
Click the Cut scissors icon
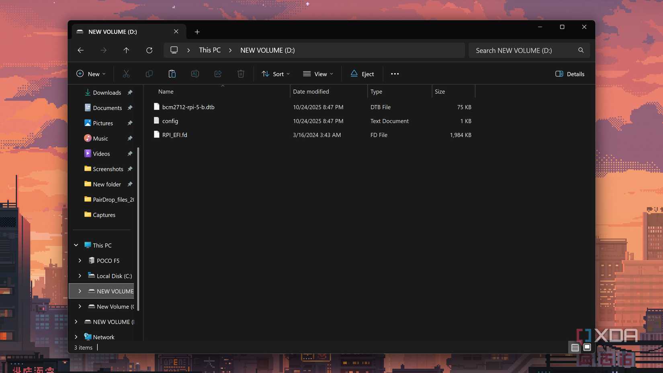coord(126,74)
